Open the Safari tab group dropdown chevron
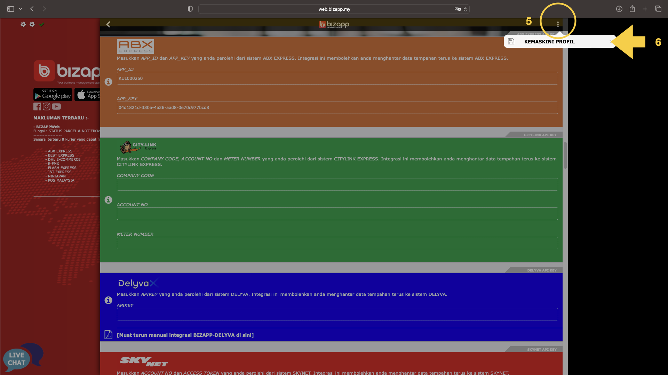Image resolution: width=668 pixels, height=375 pixels. [21, 9]
